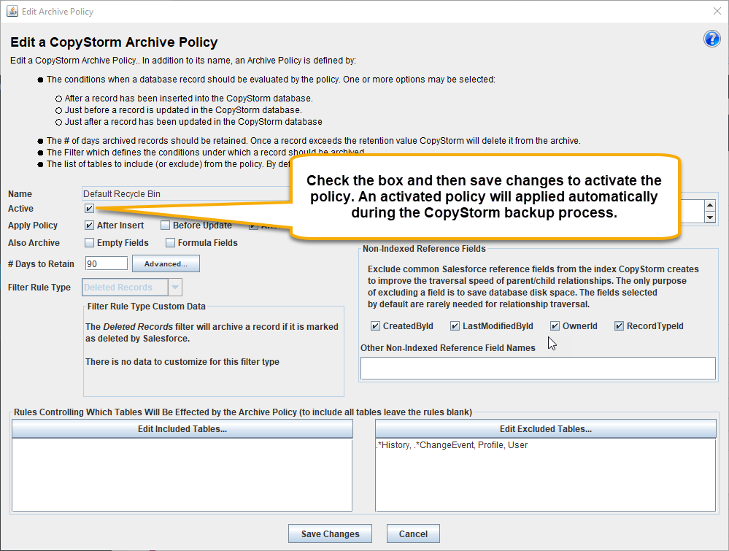The image size is (729, 551).
Task: Click Edit Excluded Tables button
Action: pyautogui.click(x=546, y=428)
